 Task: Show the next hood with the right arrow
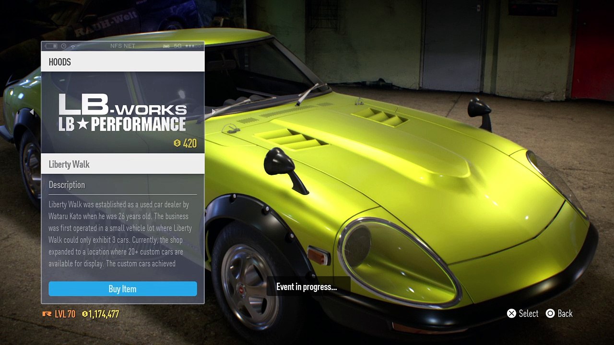213,112
